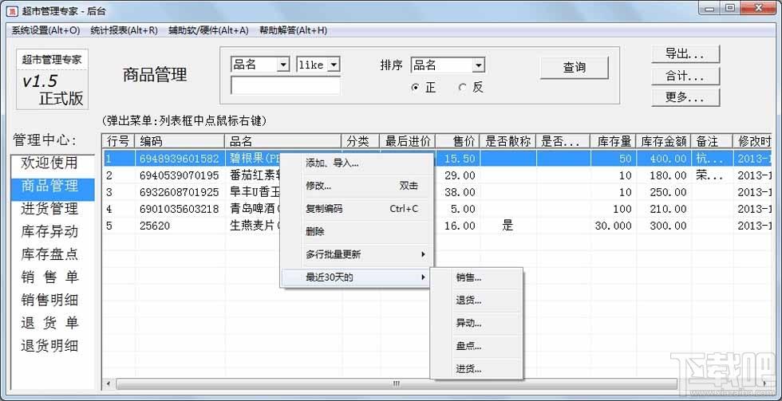782x401 pixels.
Task: Click the 分类 column header
Action: pyautogui.click(x=360, y=141)
